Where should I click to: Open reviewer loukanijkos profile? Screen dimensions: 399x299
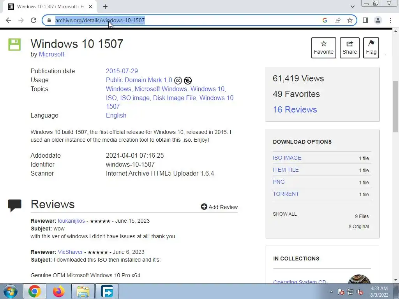coord(71,221)
